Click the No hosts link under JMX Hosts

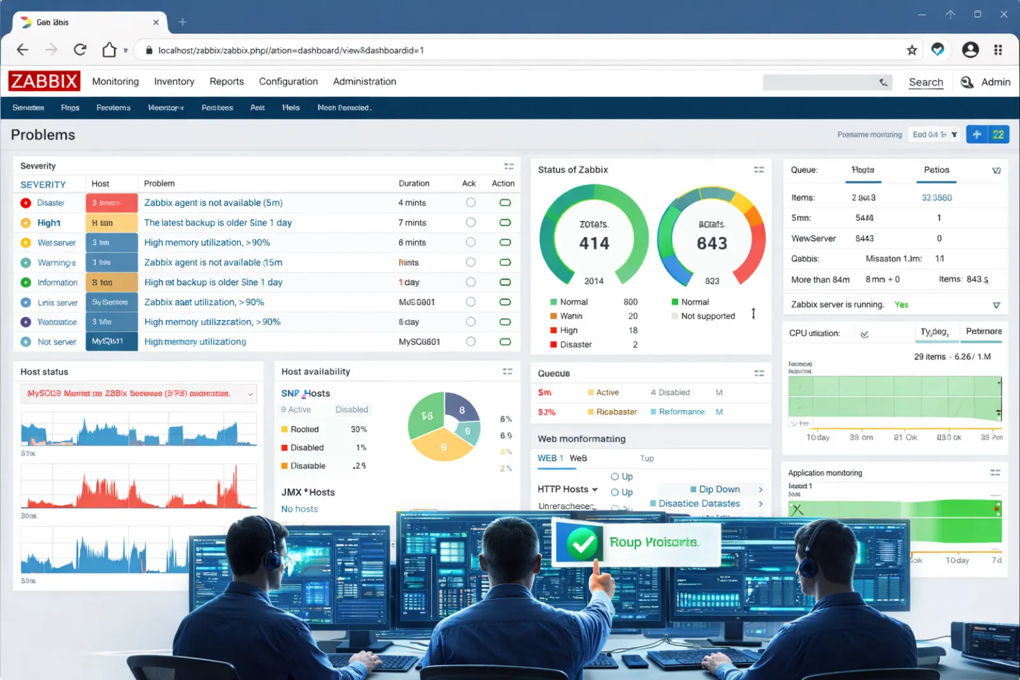coord(300,509)
